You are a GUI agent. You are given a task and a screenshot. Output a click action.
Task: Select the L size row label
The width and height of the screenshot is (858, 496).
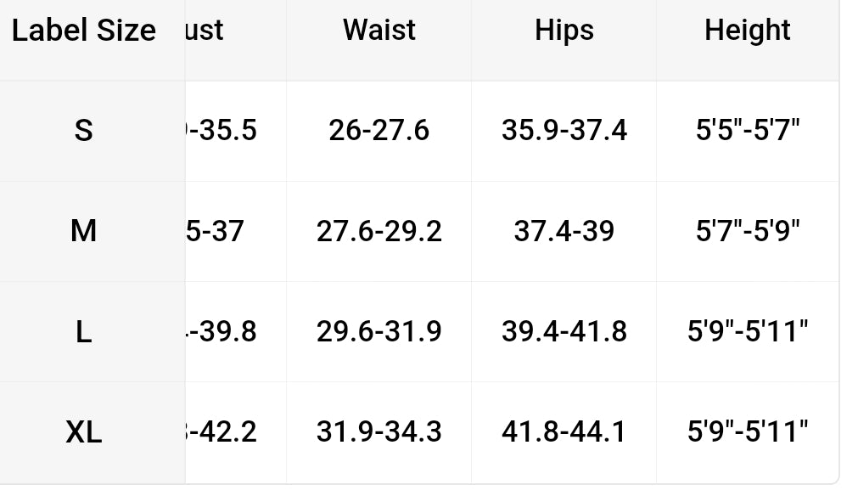(83, 331)
